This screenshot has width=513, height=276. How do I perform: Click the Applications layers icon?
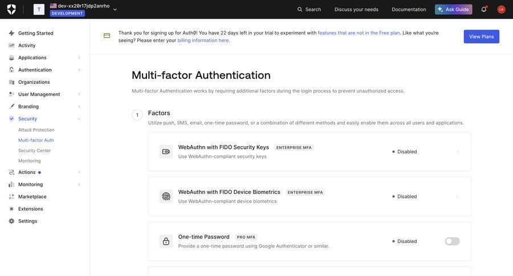[11, 58]
